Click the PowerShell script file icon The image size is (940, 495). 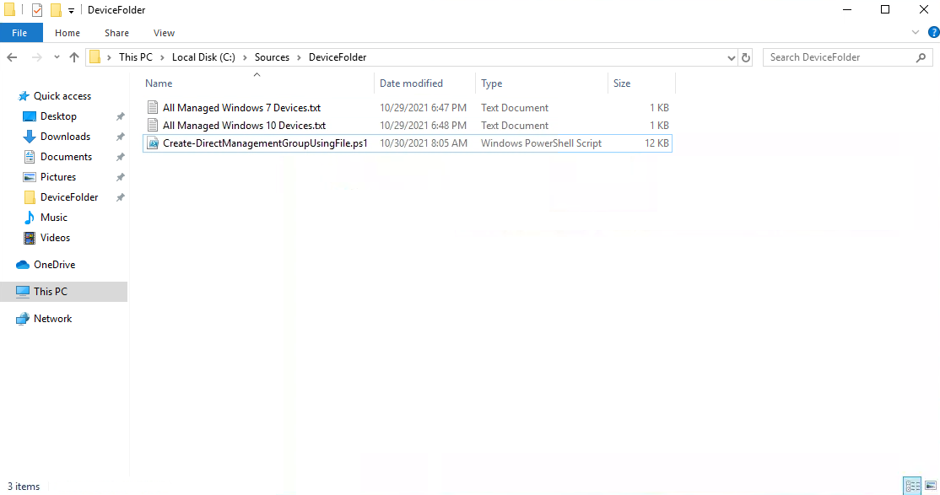[153, 143]
